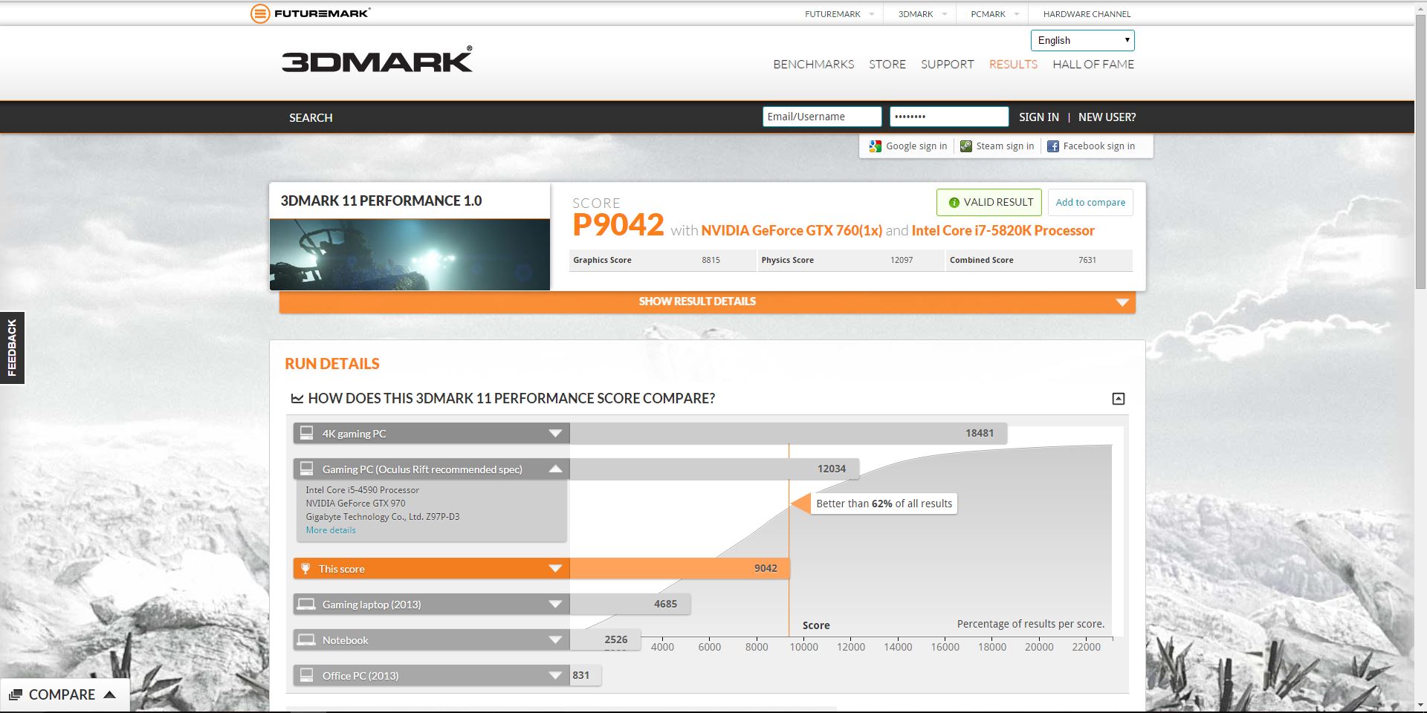The width and height of the screenshot is (1427, 713).
Task: Collapse the Gaming PC Oculus Rift entry
Action: coord(554,469)
